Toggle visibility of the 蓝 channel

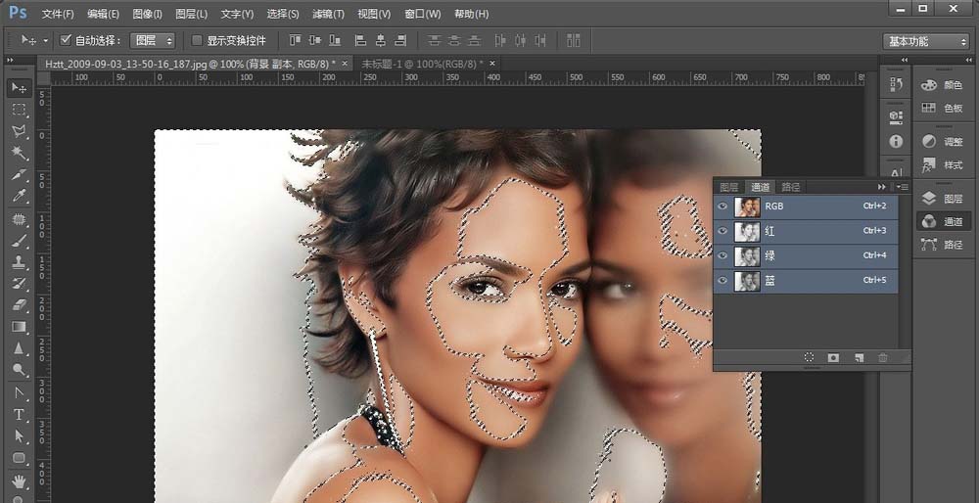tap(723, 281)
